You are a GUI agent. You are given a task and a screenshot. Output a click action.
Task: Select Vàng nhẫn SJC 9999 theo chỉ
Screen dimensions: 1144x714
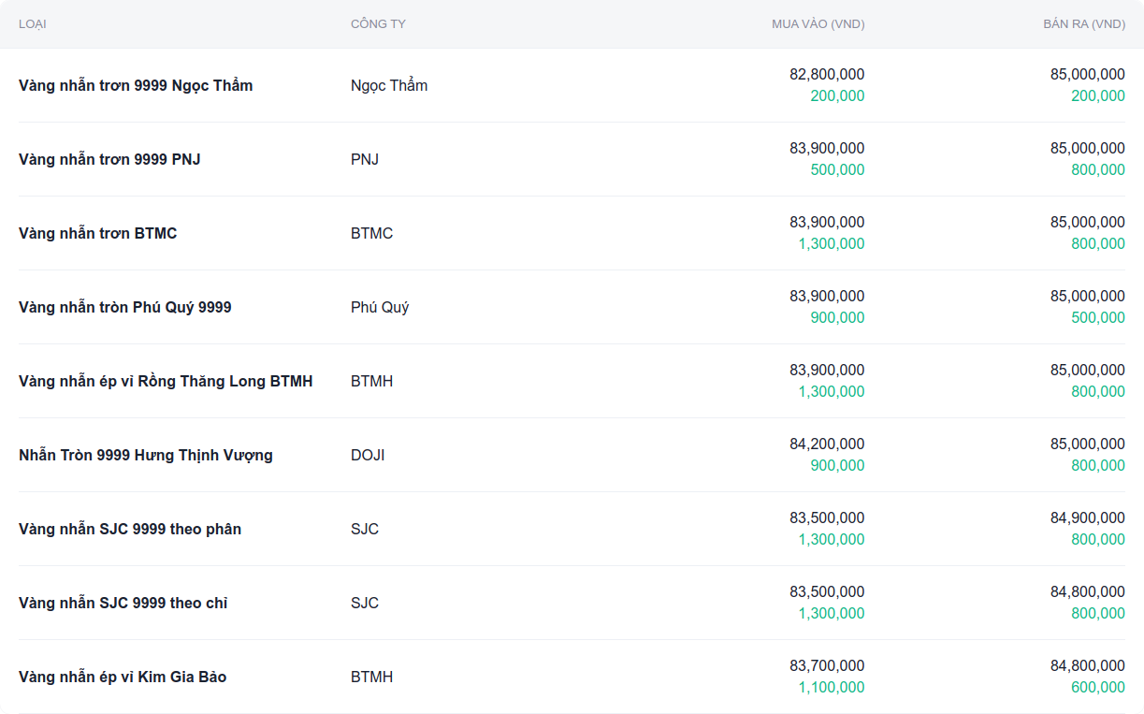point(123,603)
